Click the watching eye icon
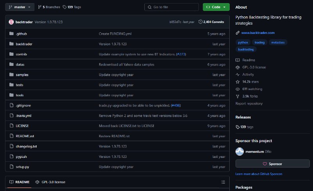The image size is (313, 191). pos(237,89)
